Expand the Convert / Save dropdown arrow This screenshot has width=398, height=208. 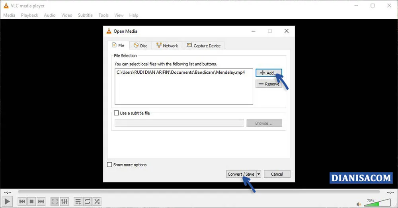pos(259,174)
